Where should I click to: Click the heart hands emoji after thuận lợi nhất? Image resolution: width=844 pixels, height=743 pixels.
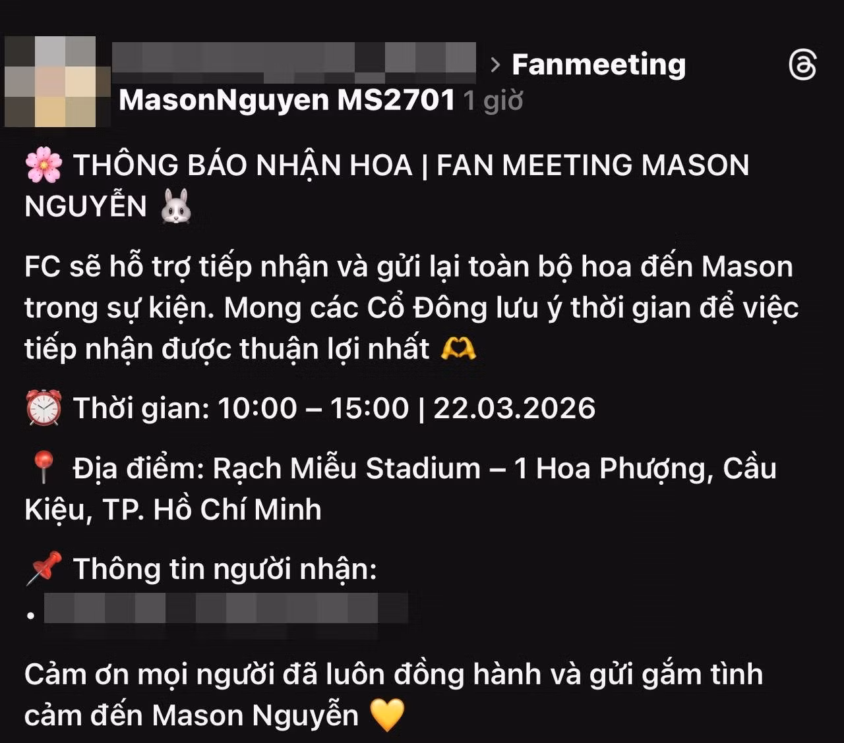[x=458, y=349]
